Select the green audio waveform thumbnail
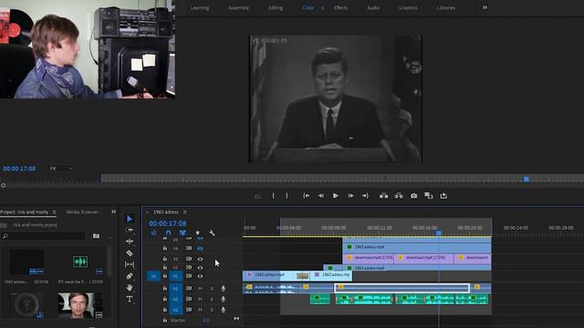584x328 pixels. (x=80, y=261)
